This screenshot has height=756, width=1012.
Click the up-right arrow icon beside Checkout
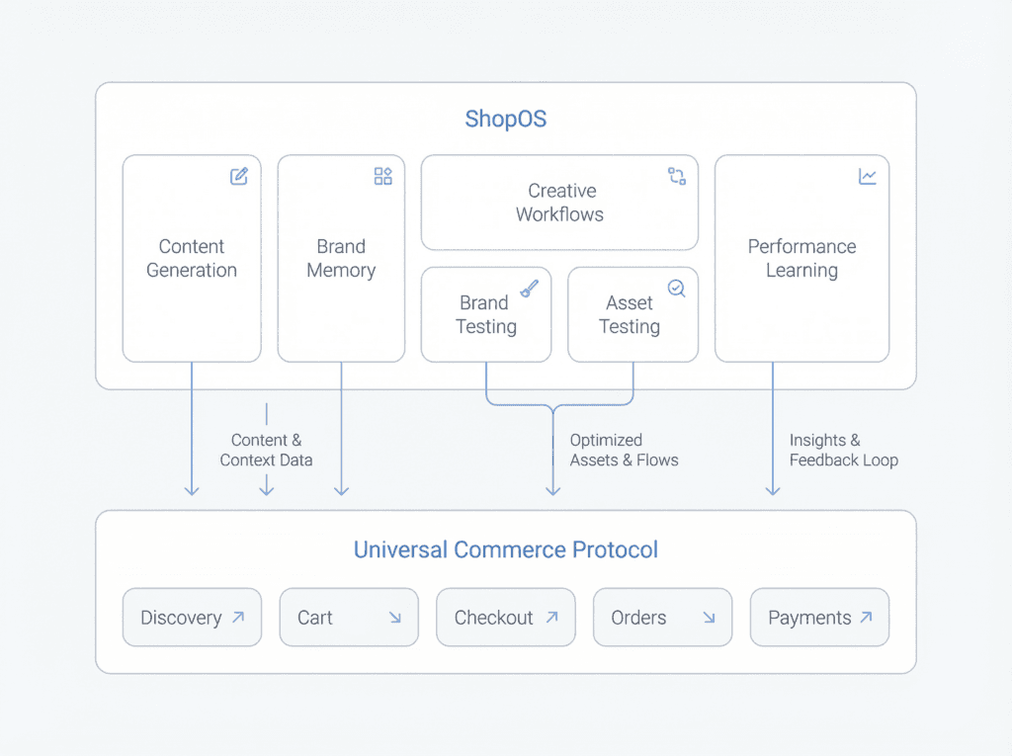[x=551, y=618]
